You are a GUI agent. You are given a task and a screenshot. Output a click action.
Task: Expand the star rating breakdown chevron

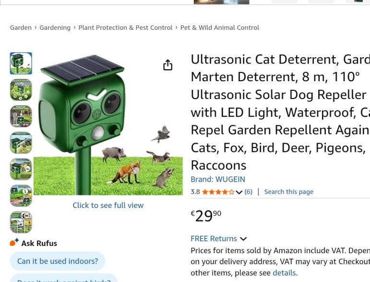click(239, 192)
